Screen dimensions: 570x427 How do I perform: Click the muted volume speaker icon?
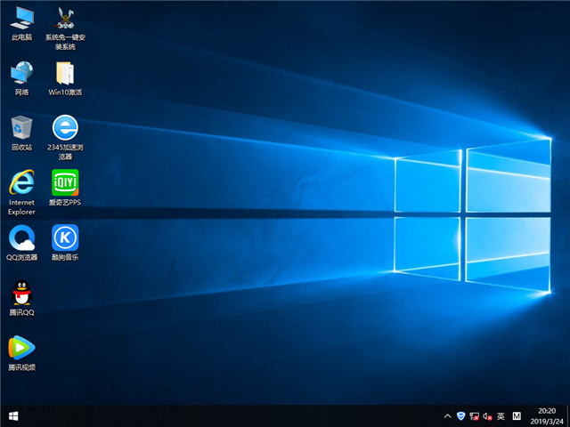487,415
